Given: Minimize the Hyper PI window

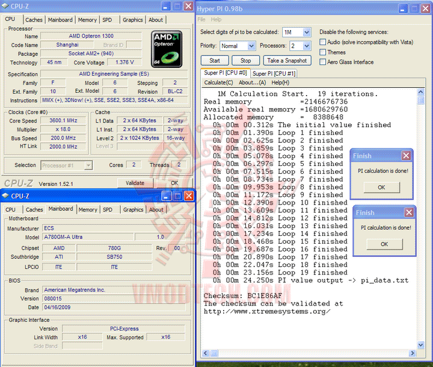Looking at the screenshot, I should (403, 8).
